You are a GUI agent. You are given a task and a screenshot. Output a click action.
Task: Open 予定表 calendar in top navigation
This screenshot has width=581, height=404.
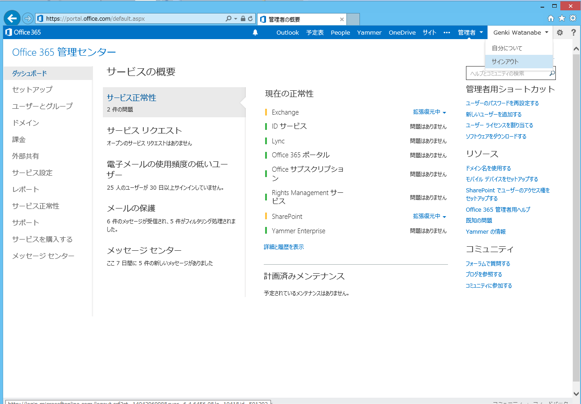point(315,32)
